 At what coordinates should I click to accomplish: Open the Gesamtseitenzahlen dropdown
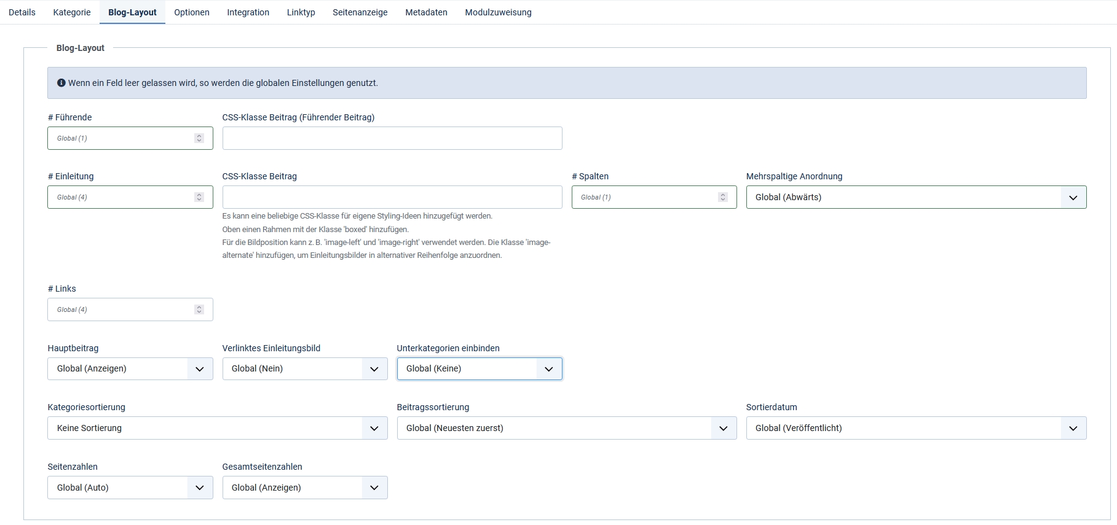coord(305,488)
